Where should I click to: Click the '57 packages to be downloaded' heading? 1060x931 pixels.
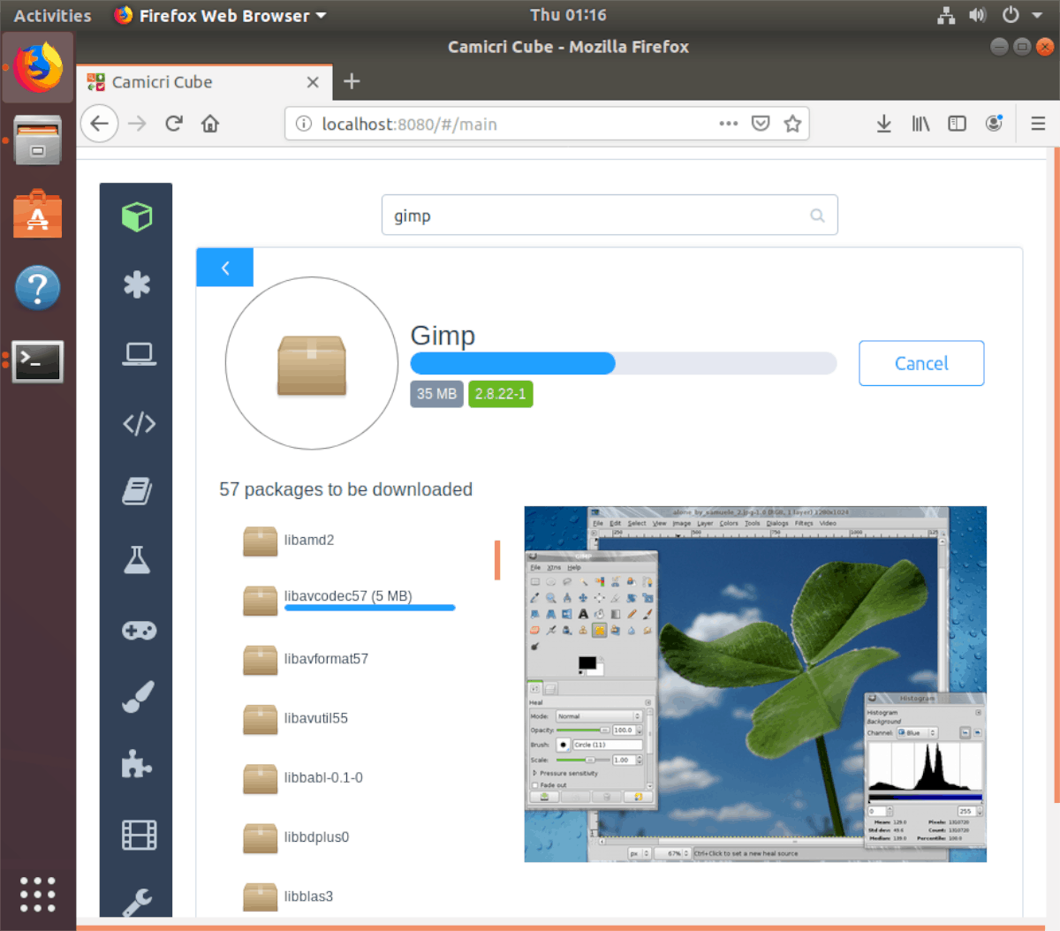(345, 489)
